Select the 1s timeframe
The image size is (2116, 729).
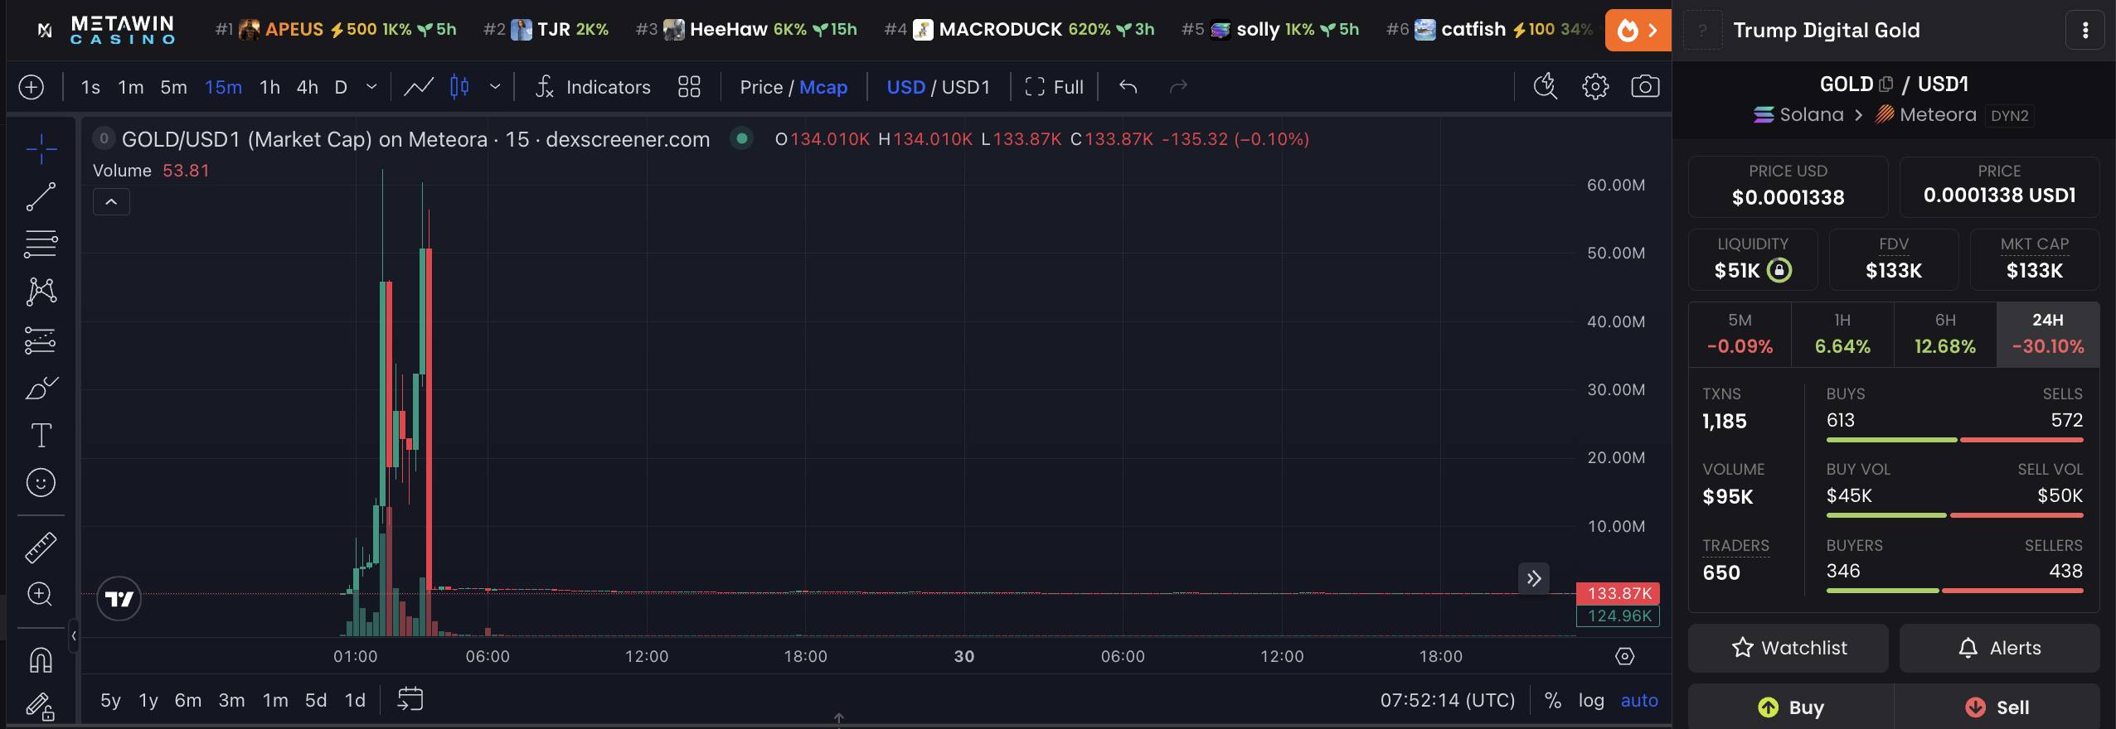coord(90,87)
